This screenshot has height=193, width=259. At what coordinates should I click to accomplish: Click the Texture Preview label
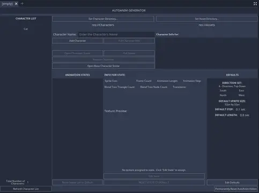click(x=116, y=111)
